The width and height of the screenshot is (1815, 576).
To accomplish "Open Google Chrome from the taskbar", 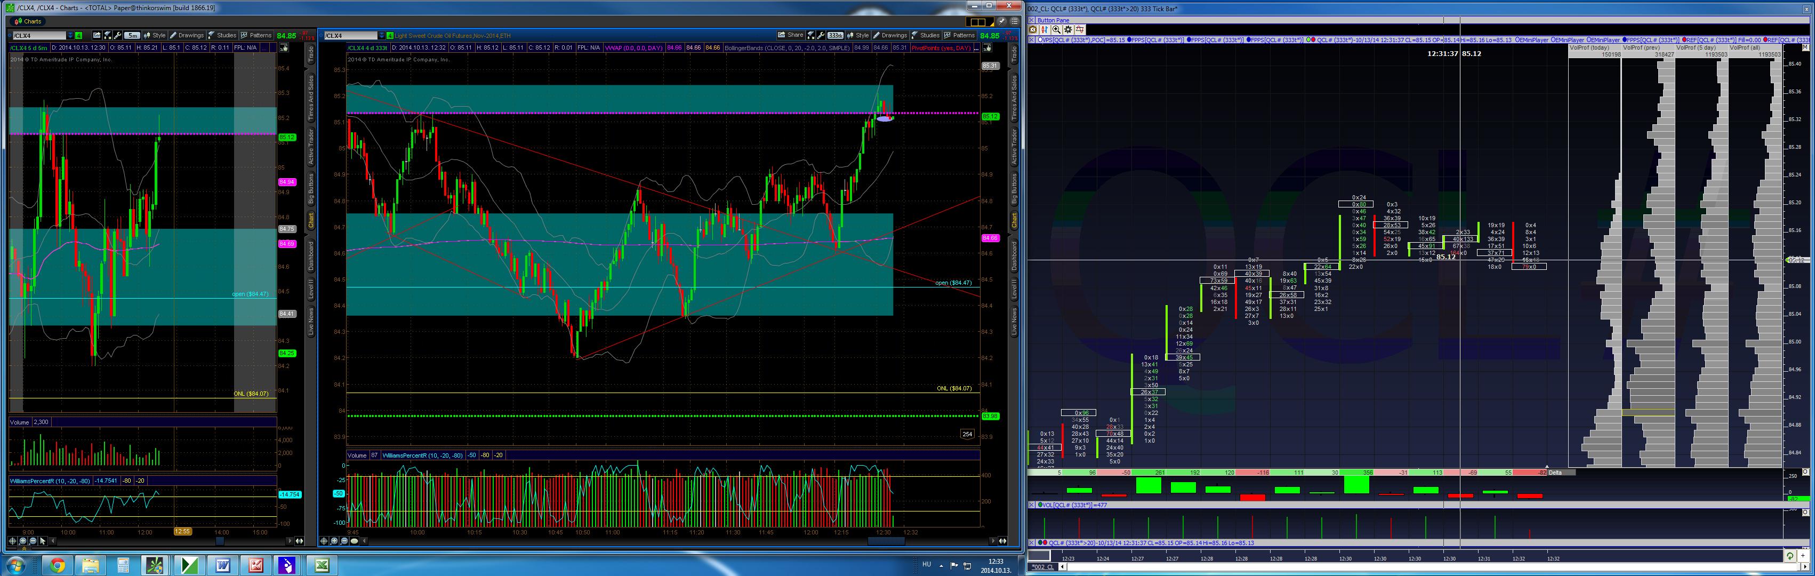I will [x=57, y=565].
